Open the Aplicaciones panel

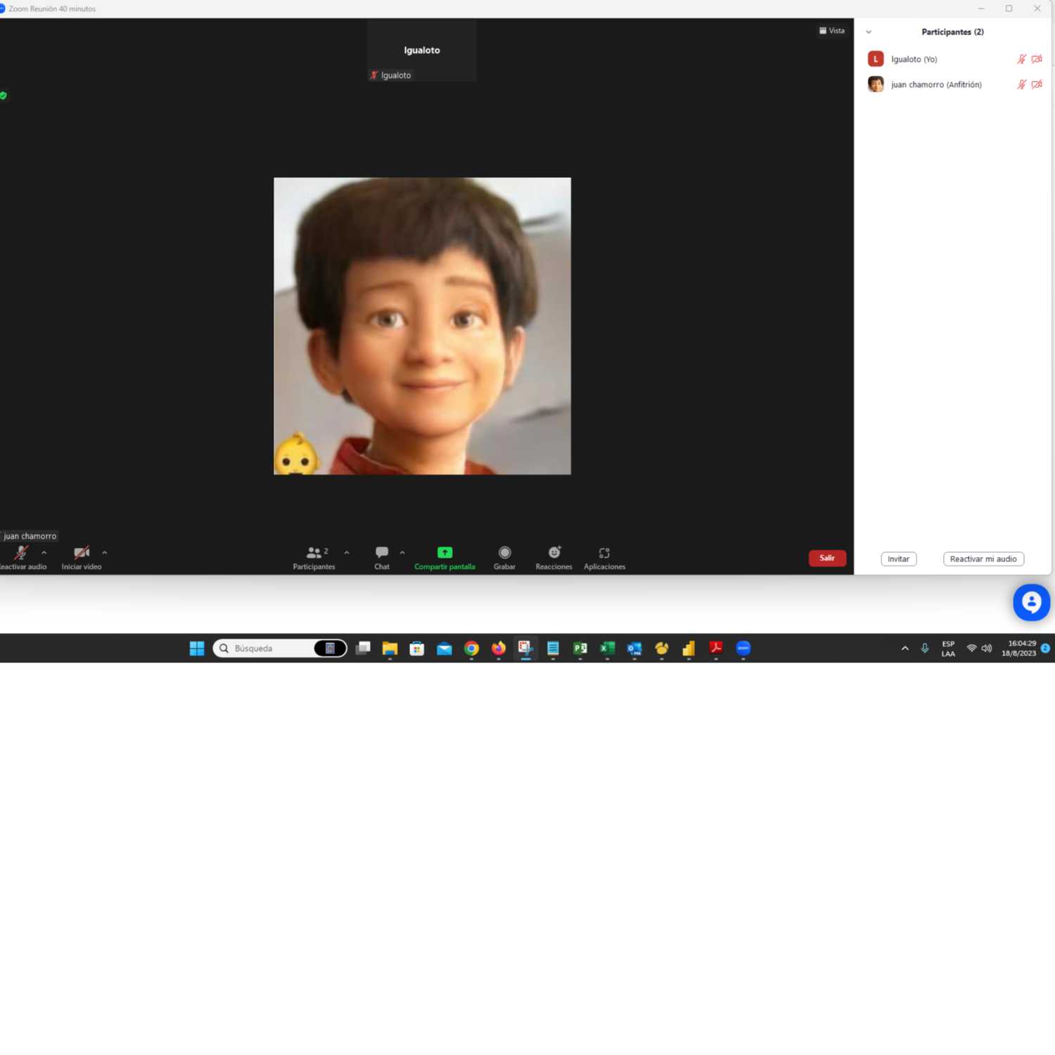point(604,558)
